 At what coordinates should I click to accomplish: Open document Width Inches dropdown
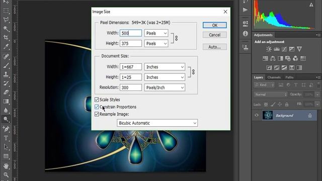click(x=165, y=67)
